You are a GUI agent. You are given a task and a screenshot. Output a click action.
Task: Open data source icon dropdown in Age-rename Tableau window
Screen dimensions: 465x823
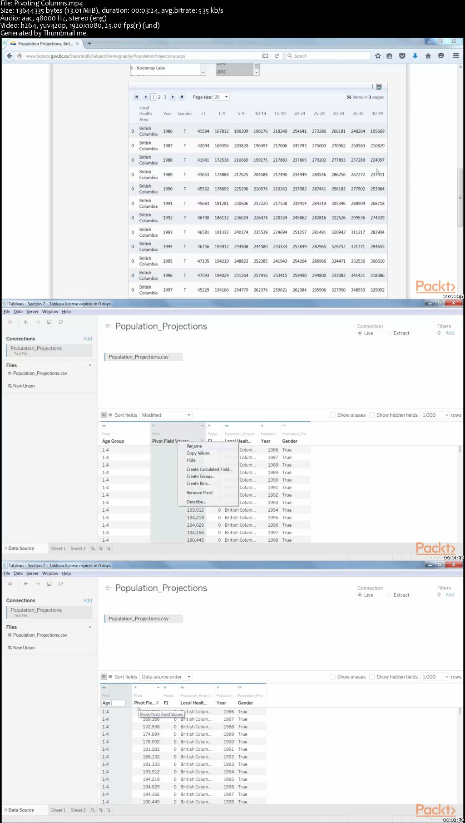109,588
